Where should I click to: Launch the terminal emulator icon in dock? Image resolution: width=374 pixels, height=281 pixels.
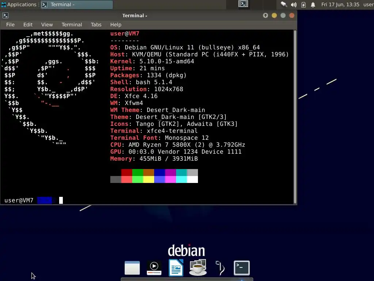point(242,268)
